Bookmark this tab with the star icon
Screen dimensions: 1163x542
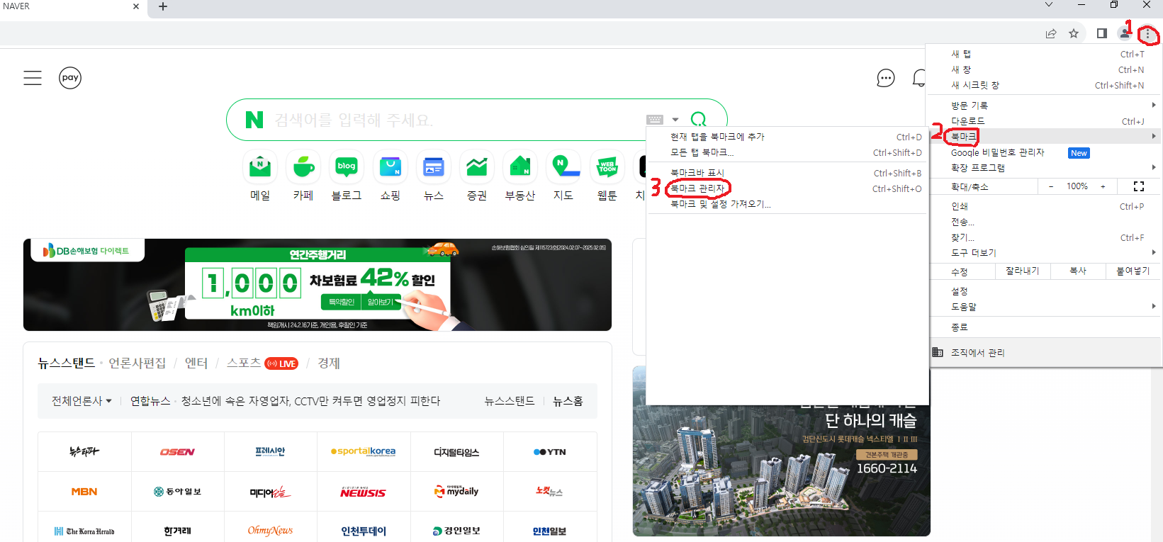click(1074, 33)
